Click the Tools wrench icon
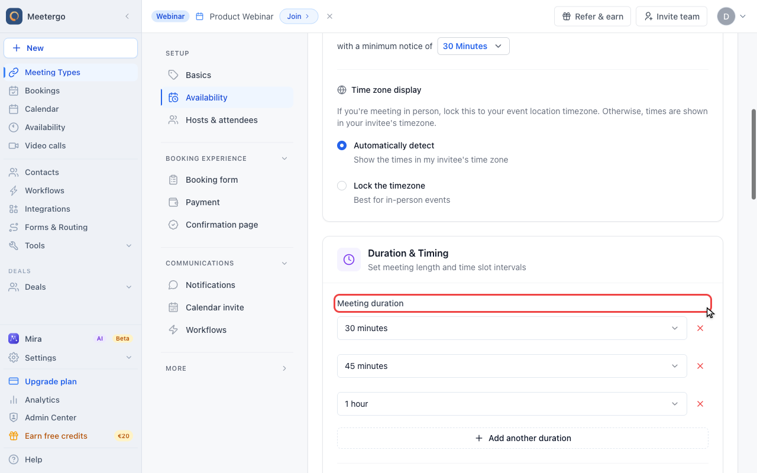The image size is (757, 473). (x=14, y=245)
